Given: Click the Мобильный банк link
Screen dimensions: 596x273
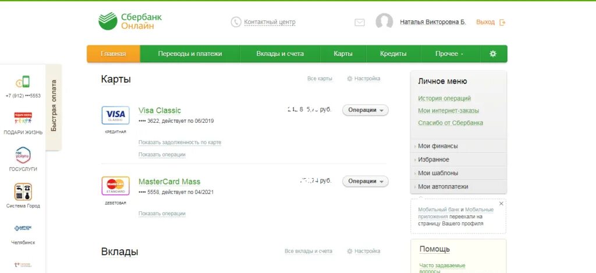Looking at the screenshot, I should click(439, 210).
